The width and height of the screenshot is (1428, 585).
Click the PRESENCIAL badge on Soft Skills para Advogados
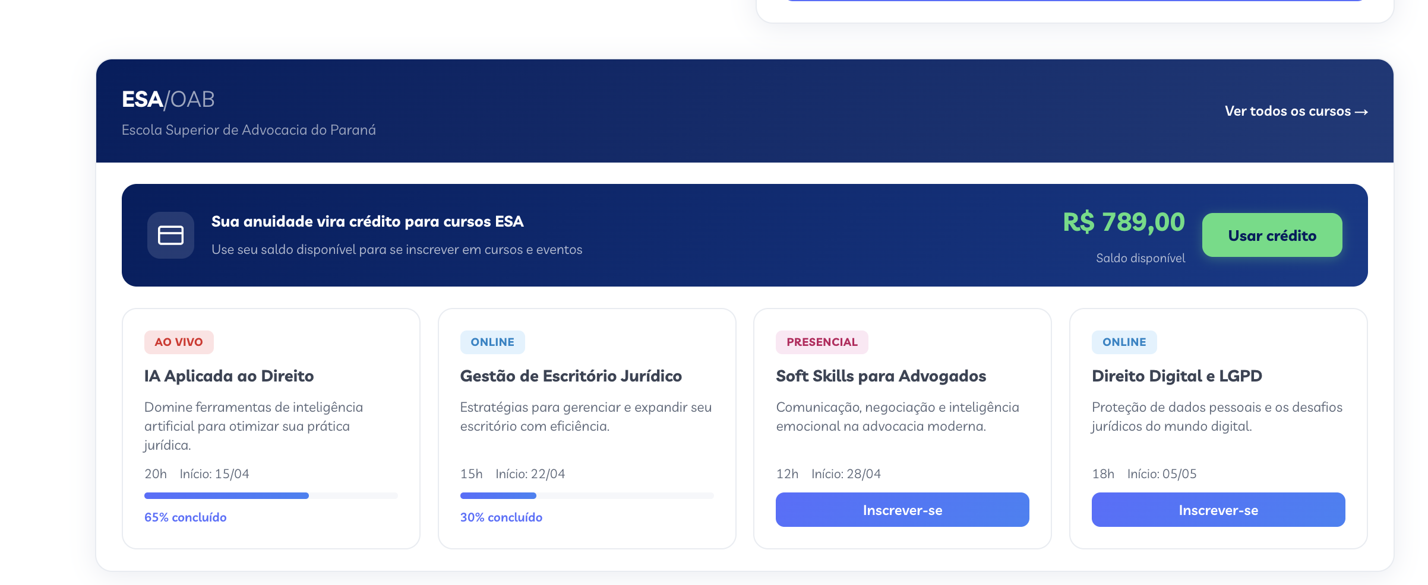click(x=822, y=342)
